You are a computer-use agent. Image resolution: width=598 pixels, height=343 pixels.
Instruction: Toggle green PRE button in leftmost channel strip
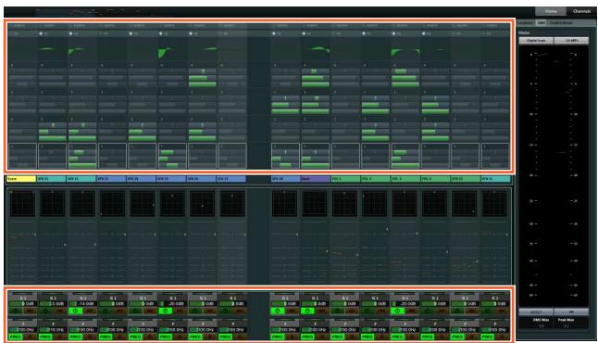15,337
